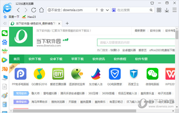Expand the address bar dropdown arrow

pos(107,10)
